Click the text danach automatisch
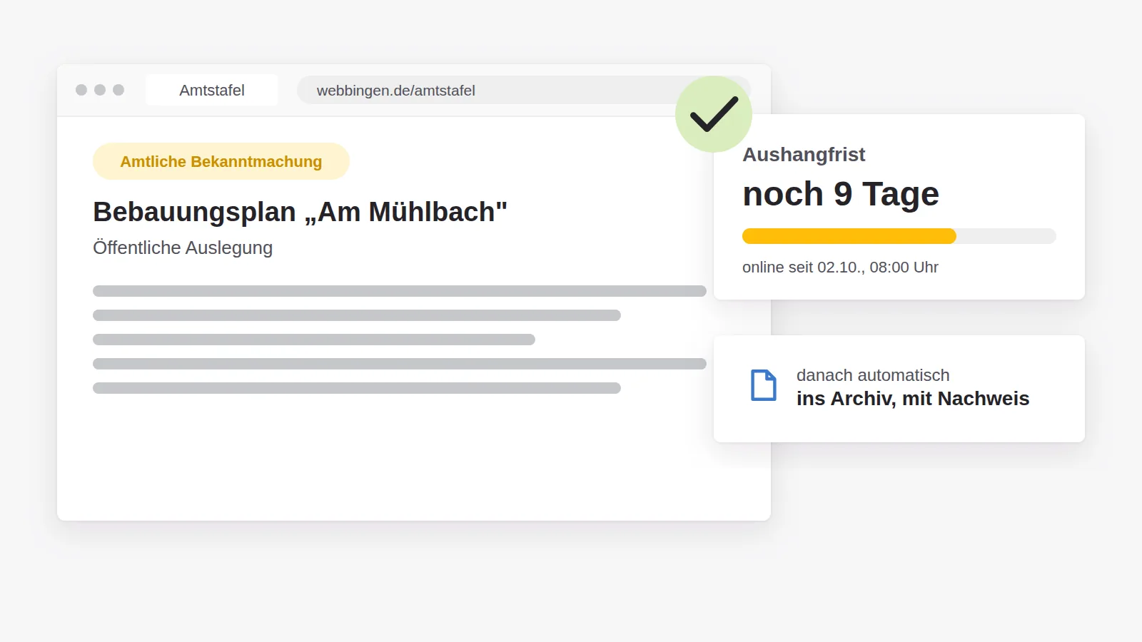 (873, 375)
